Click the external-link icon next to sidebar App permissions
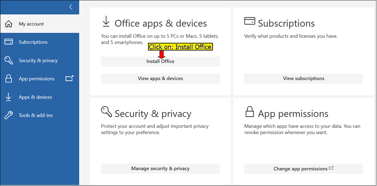This screenshot has width=377, height=186. 69,78
